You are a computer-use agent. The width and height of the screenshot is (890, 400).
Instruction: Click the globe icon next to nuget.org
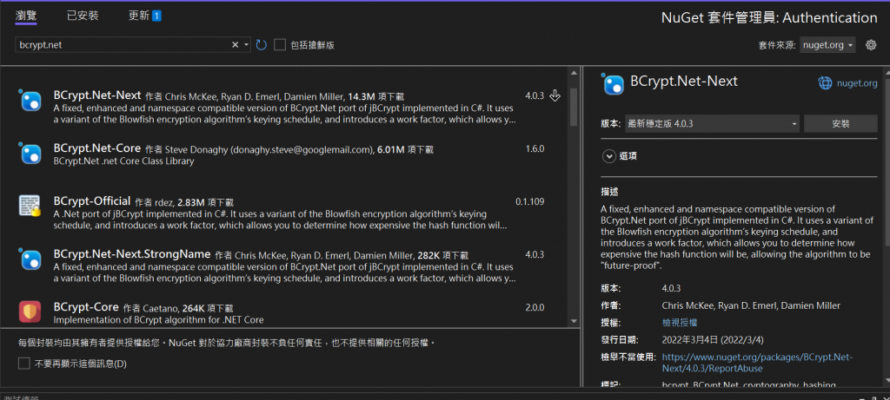point(825,83)
